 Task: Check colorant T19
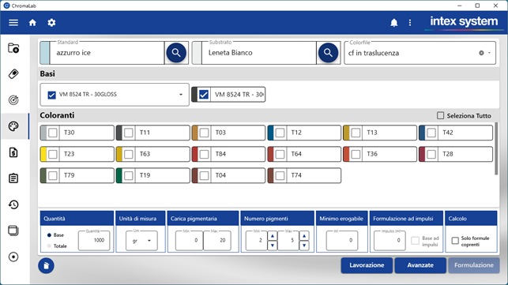click(128, 175)
